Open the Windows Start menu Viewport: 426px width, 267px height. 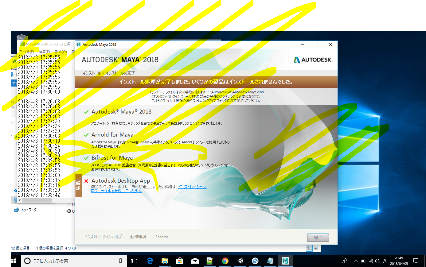pos(14,261)
